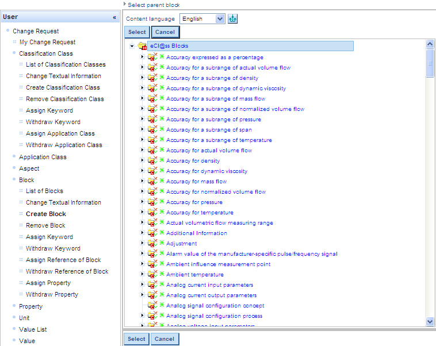Click folder icon beside Ambient temperature
The height and width of the screenshot is (346, 436).
tap(152, 275)
